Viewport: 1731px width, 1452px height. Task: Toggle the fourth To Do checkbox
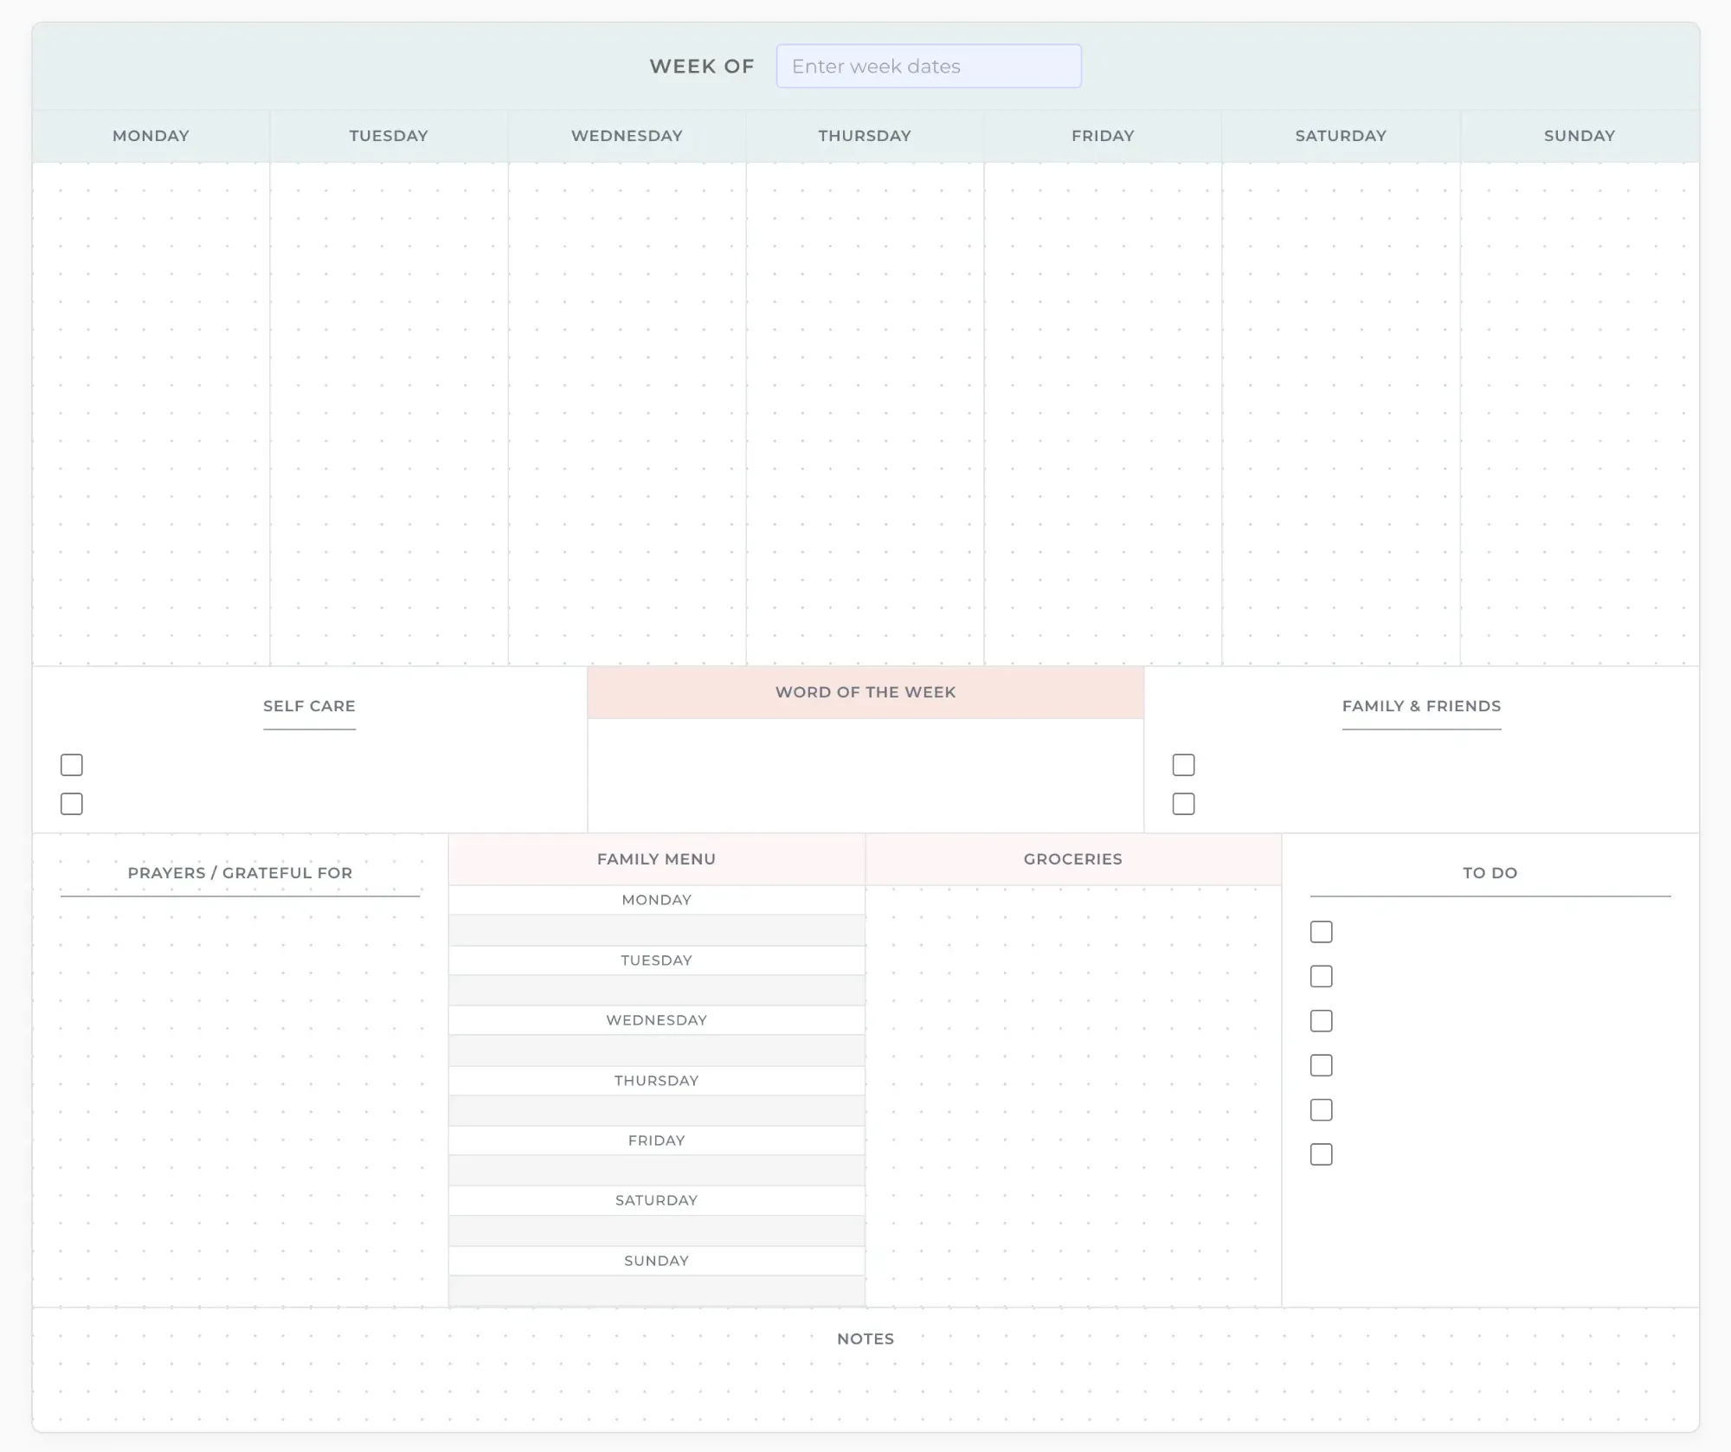click(1321, 1065)
